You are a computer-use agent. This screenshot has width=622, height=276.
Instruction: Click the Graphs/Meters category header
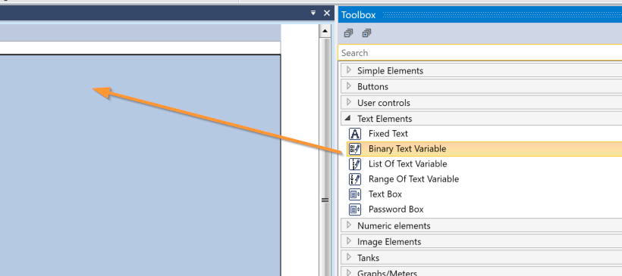(x=481, y=271)
